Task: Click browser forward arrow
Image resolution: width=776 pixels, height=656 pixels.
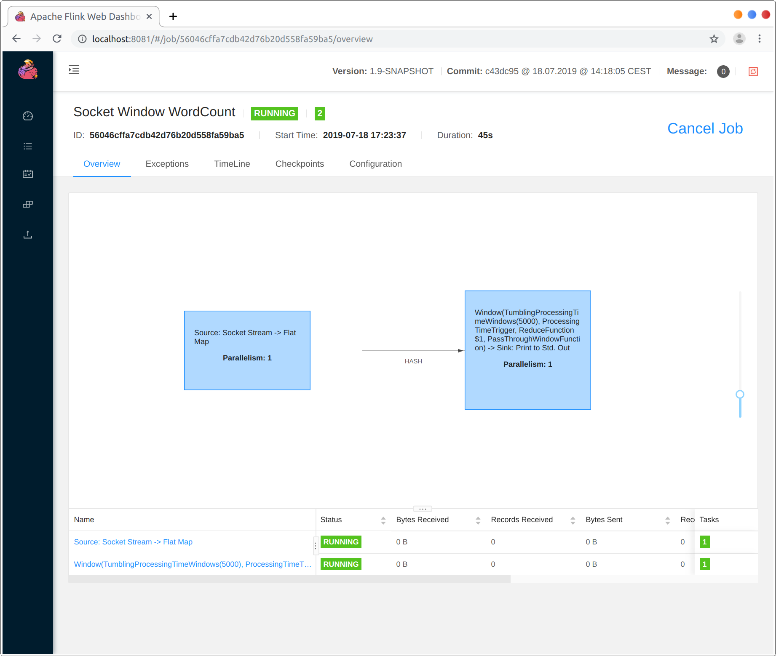Action: click(x=37, y=39)
